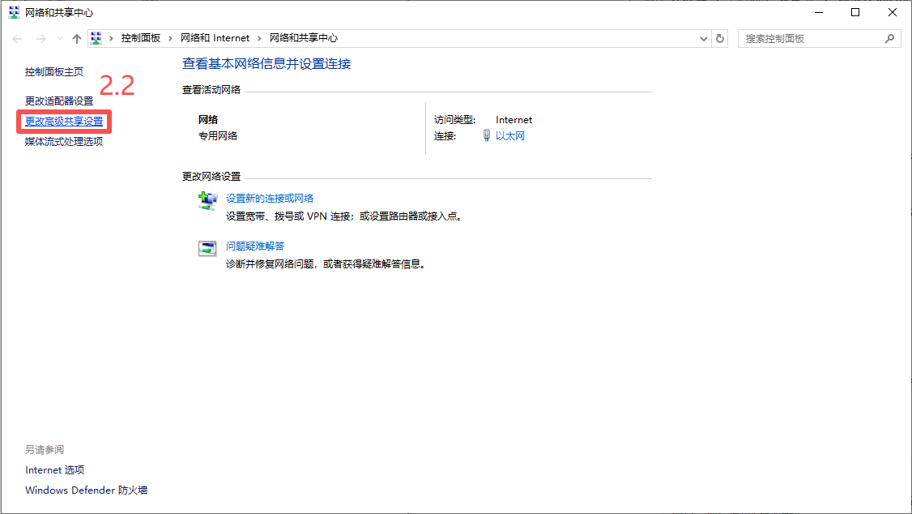Viewport: 912px width, 514px height.
Task: Click the Back navigation arrow
Action: point(18,39)
